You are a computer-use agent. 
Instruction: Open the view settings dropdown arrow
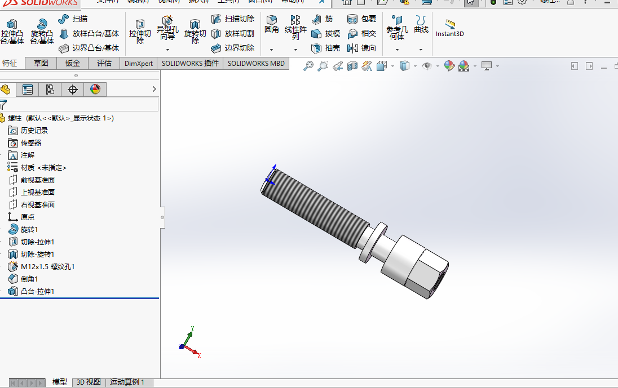pos(498,66)
